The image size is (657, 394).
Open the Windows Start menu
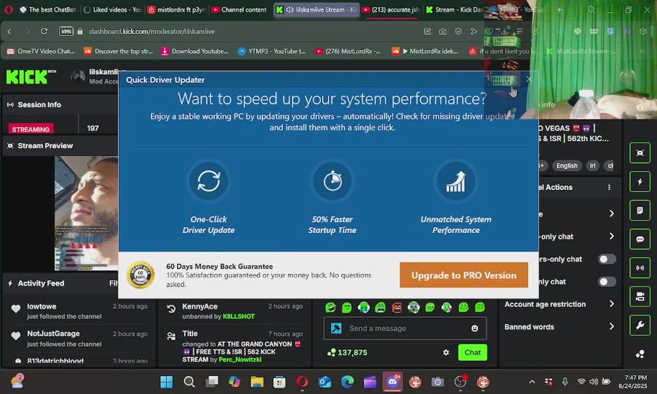point(166,381)
